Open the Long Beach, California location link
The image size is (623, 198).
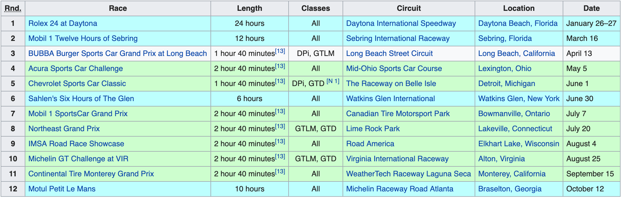tap(517, 54)
